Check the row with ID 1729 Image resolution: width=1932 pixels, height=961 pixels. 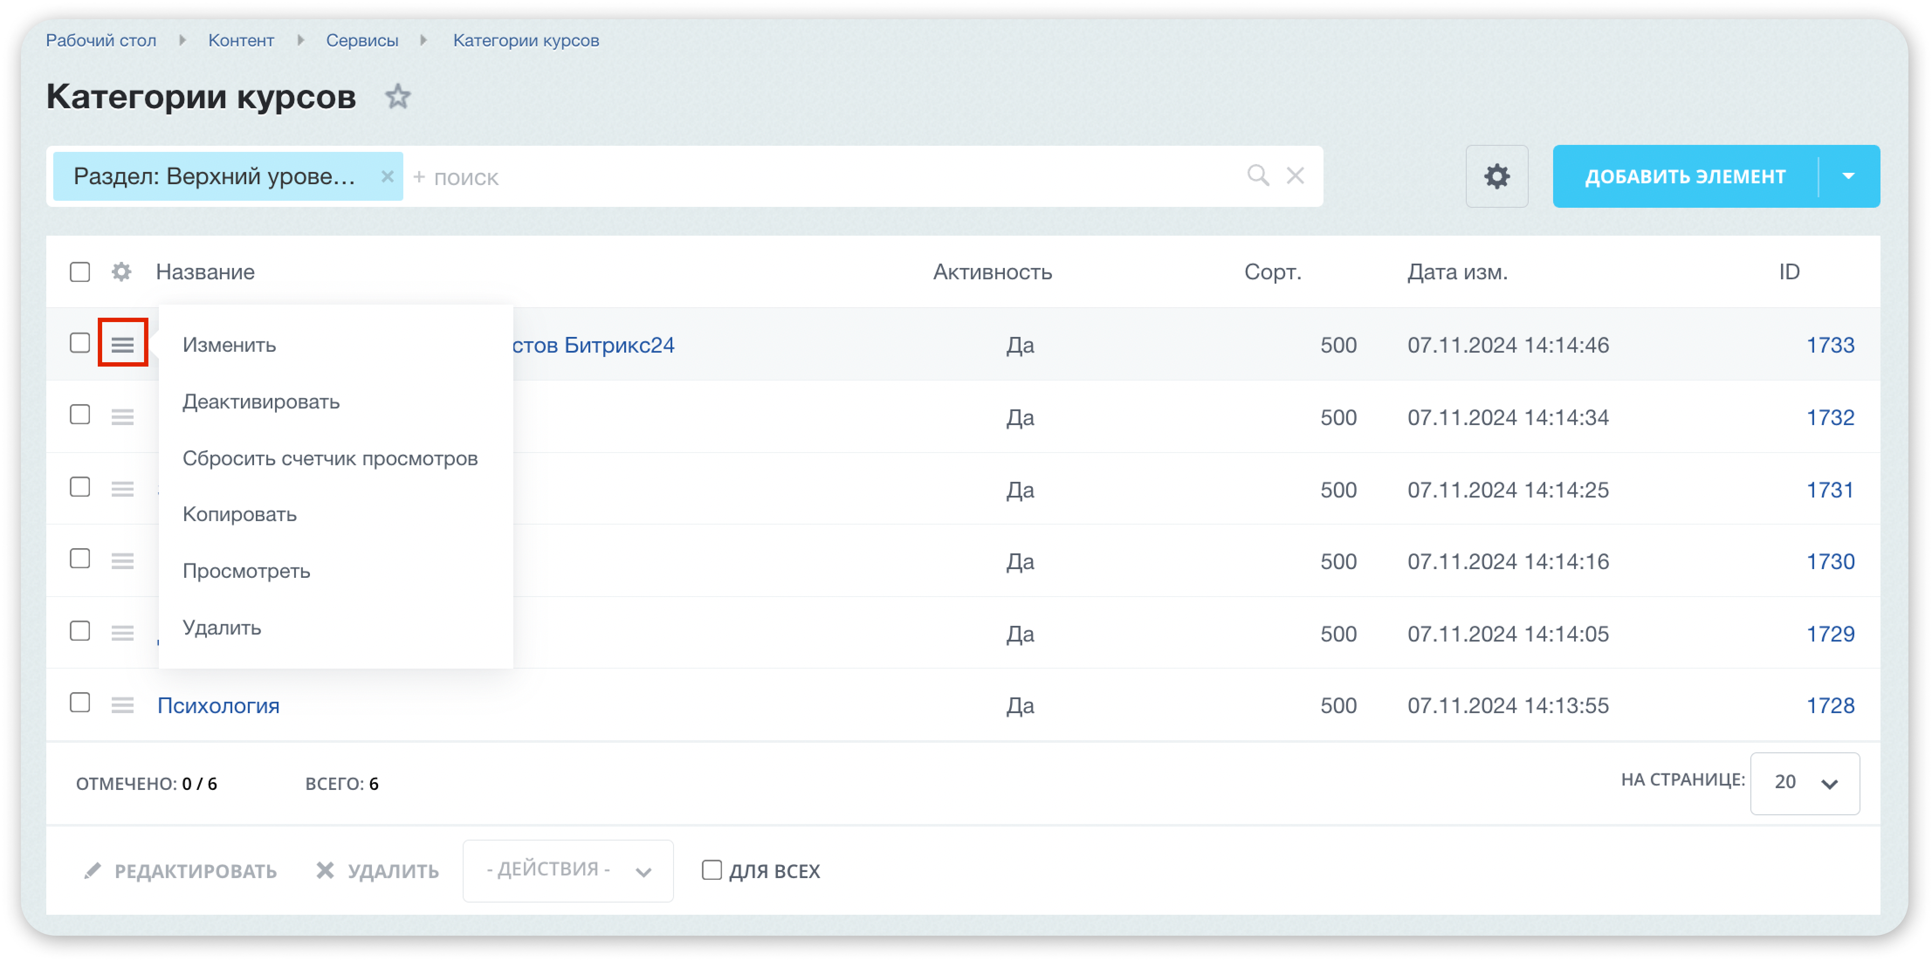pyautogui.click(x=80, y=631)
